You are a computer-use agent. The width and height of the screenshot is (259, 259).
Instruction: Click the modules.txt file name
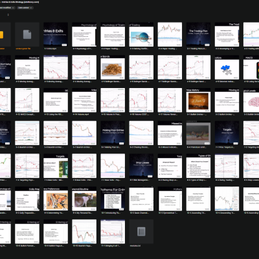[x=135, y=246]
